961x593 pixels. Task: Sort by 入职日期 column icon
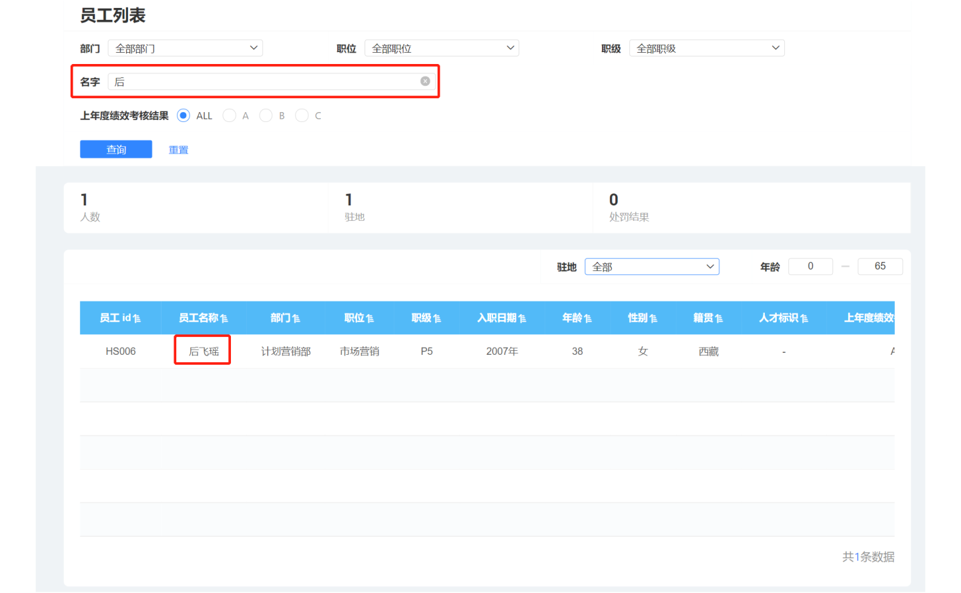[x=523, y=319]
